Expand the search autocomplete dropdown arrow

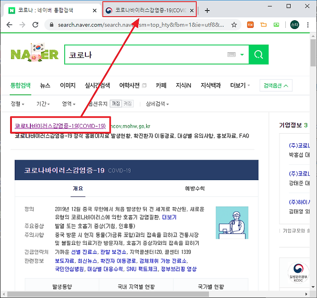(242, 55)
